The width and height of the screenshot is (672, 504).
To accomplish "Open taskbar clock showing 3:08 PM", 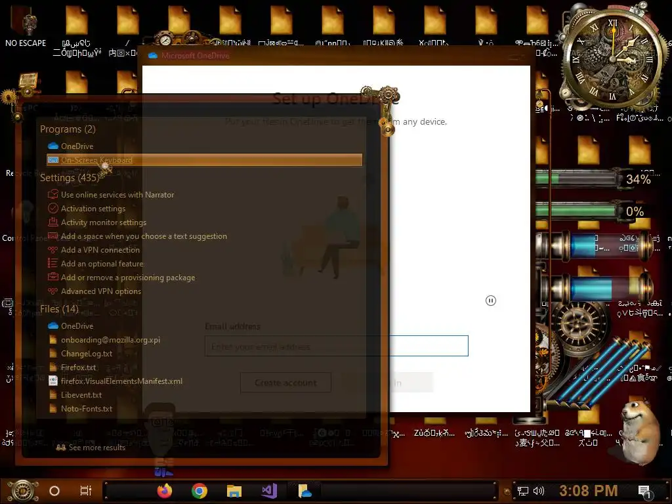I will 589,491.
